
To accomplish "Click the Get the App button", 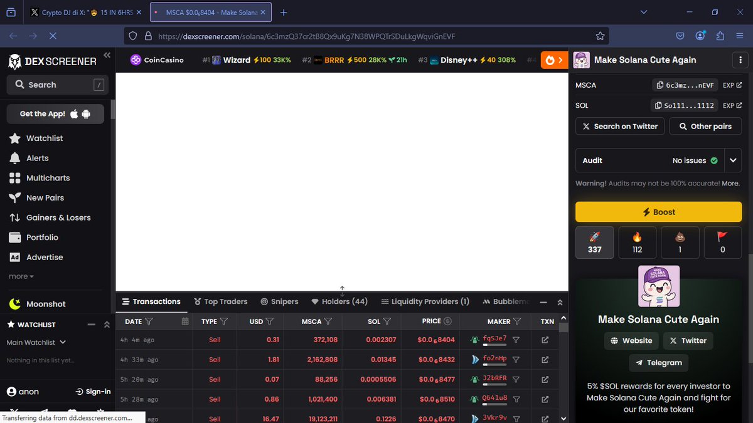I will point(55,114).
